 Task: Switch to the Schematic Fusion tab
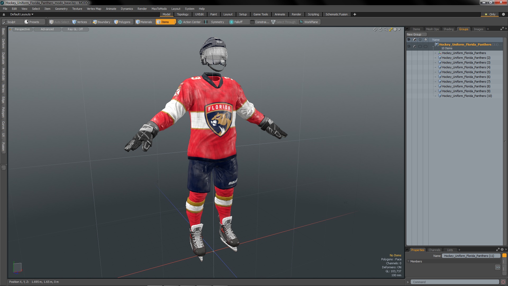(x=337, y=14)
